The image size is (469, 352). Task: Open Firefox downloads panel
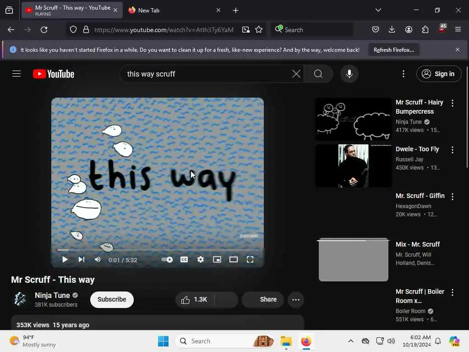click(x=392, y=30)
